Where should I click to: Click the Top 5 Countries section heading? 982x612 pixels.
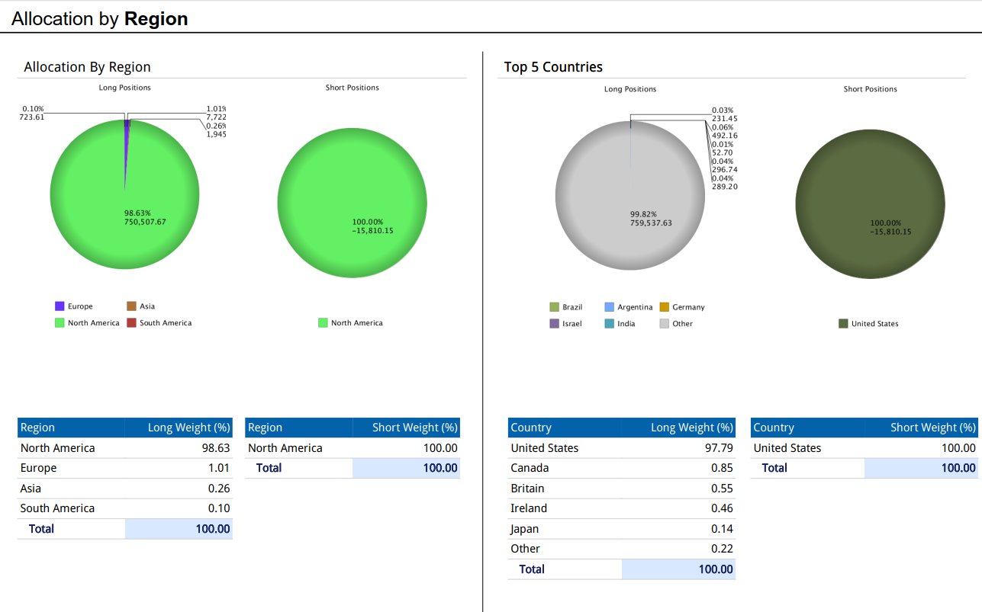pos(553,67)
